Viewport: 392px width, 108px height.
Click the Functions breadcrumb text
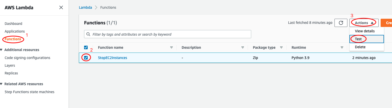coord(108,7)
